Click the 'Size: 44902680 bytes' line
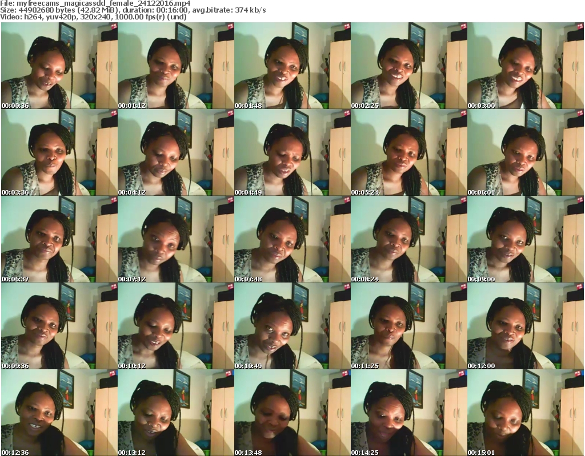This screenshot has width=585, height=456. (x=133, y=10)
